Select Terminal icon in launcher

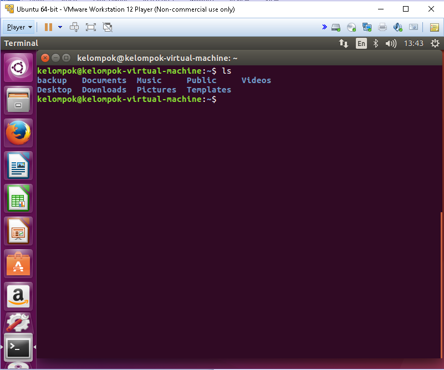[18, 347]
